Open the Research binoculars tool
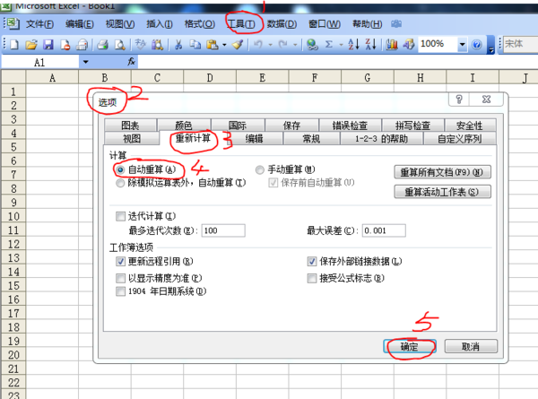The image size is (538, 399). coord(158,44)
